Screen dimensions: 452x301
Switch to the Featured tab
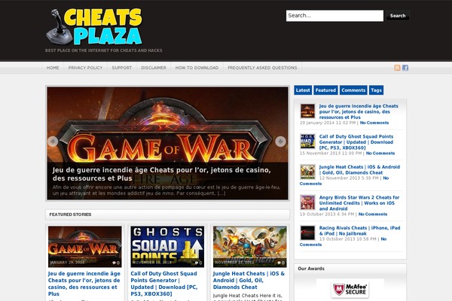click(x=325, y=90)
